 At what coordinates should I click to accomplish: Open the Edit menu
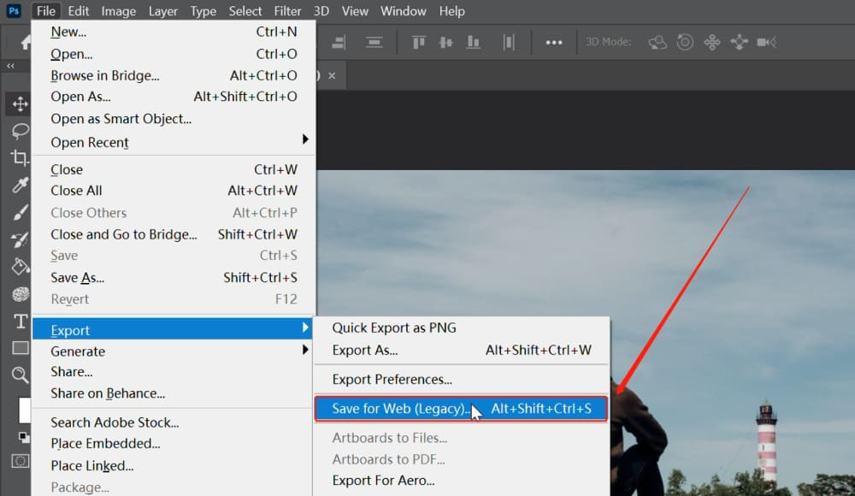(79, 11)
